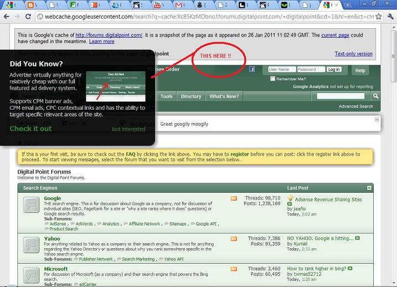Click the User Name field
Viewport: 397px width, 287px height.
click(282, 69)
